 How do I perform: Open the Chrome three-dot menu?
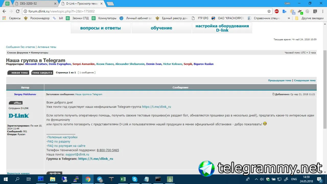tap(322, 11)
